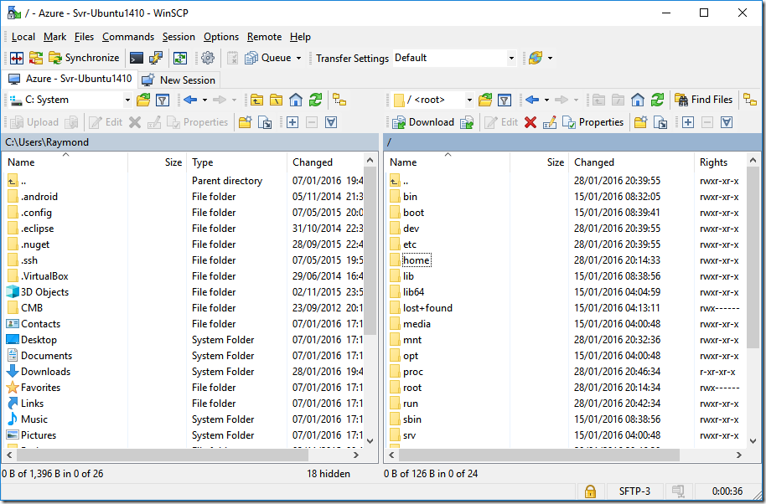Open in PuTTY icon
Image resolution: width=766 pixels, height=504 pixels.
pyautogui.click(x=155, y=58)
